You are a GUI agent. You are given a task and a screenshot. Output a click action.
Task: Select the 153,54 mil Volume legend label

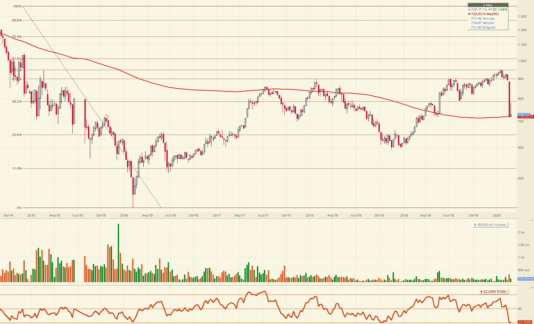pyautogui.click(x=491, y=225)
